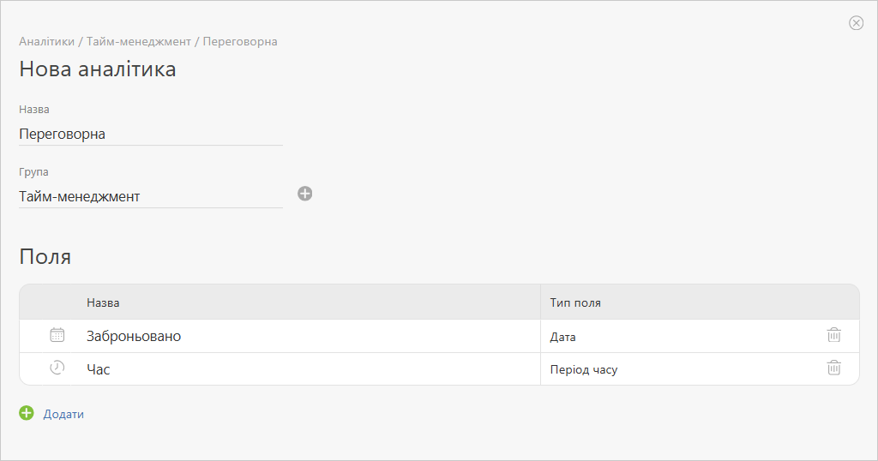Click the Поля section heading

[45, 257]
